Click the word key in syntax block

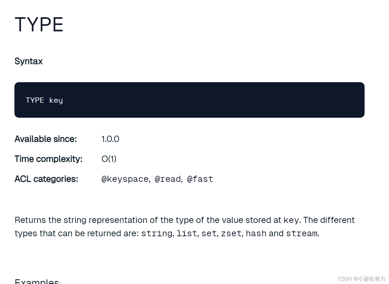pos(56,100)
